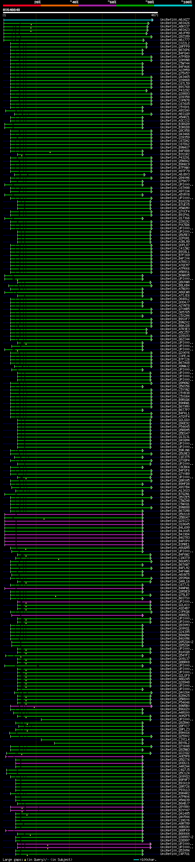This screenshot has width=195, height=862.
Task: Open hit UniRef100_A8J6Z7
Action: coord(175,20)
